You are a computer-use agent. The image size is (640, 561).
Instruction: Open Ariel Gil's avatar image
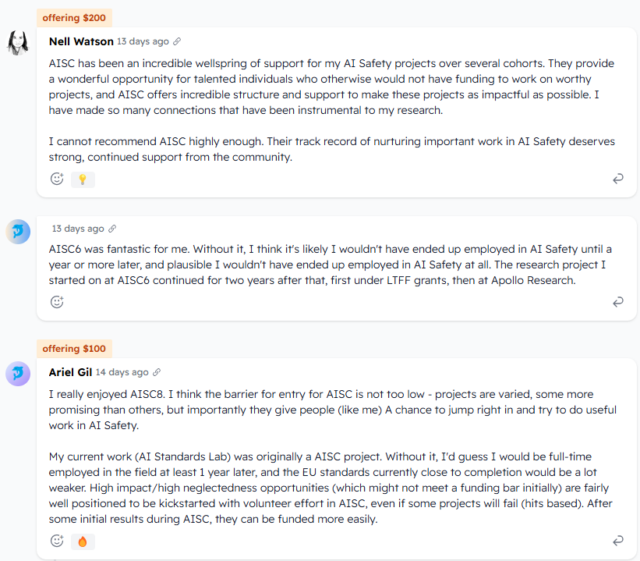click(18, 374)
